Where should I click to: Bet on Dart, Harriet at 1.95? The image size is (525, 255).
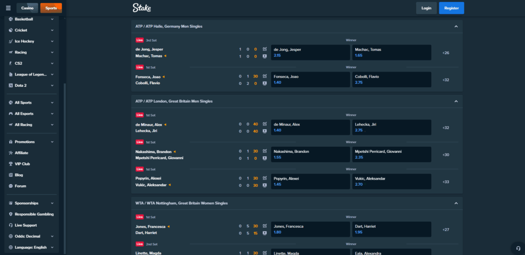(x=392, y=229)
